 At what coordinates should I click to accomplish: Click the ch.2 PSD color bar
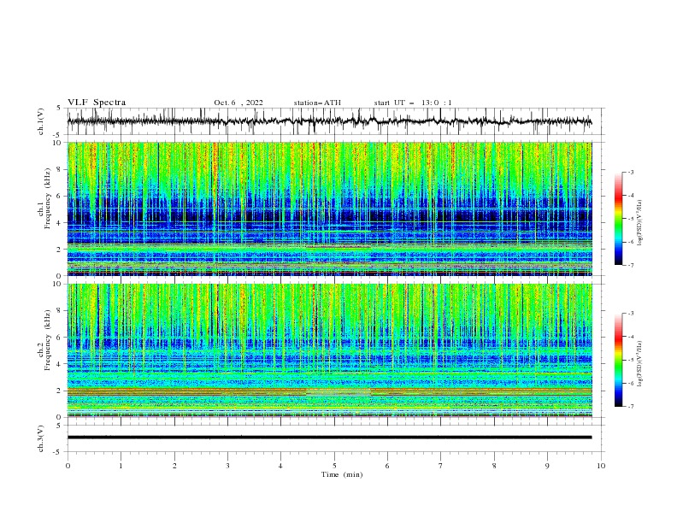pos(619,360)
